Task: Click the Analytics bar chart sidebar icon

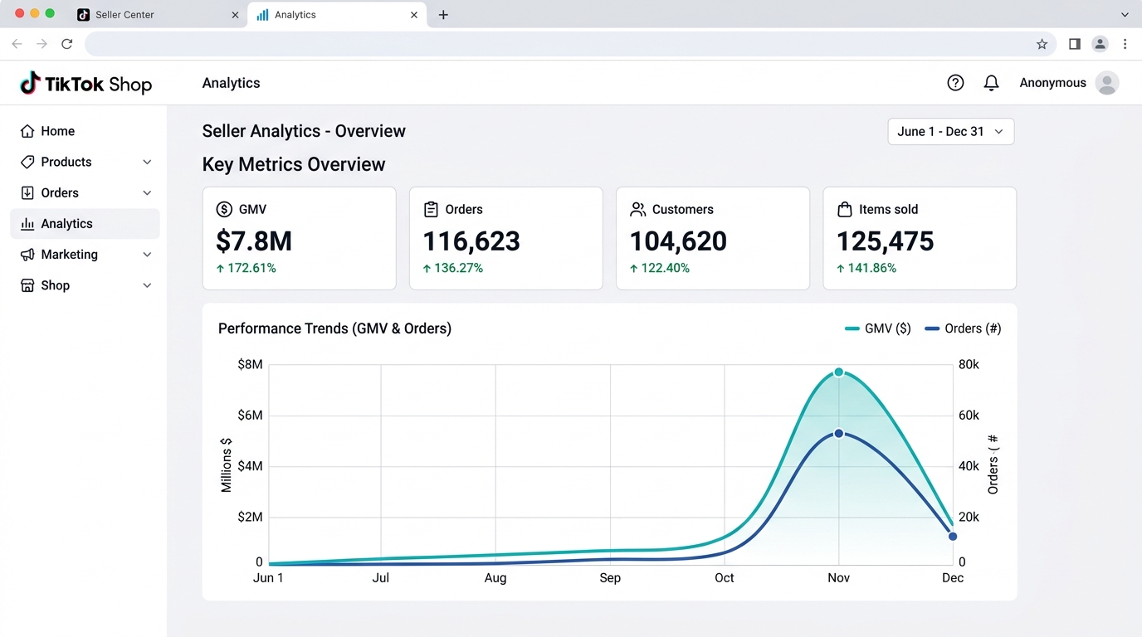Action: [27, 224]
